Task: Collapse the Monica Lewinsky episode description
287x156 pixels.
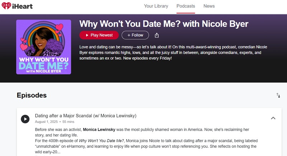Action: coord(273,118)
